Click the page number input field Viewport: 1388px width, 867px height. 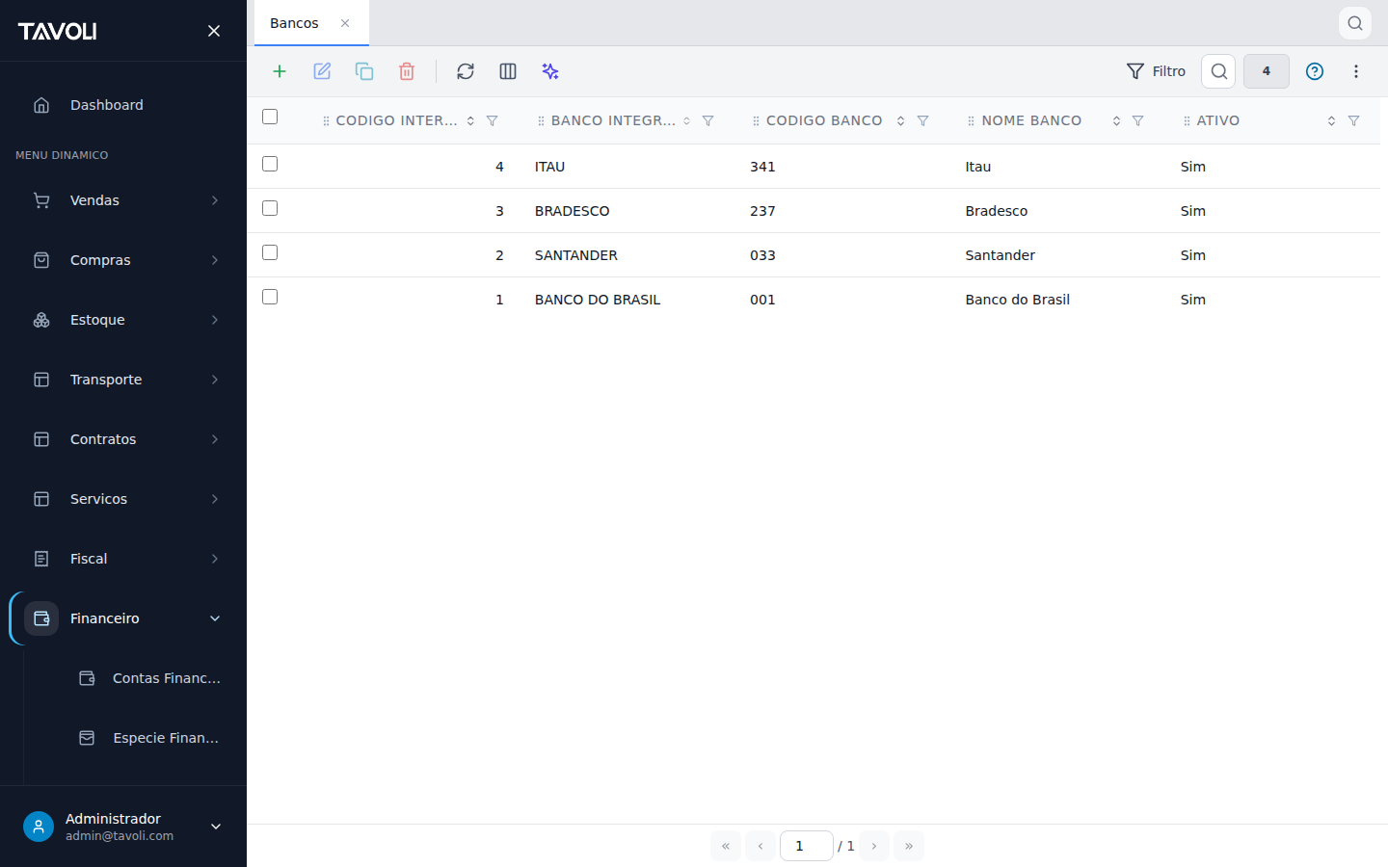[807, 846]
